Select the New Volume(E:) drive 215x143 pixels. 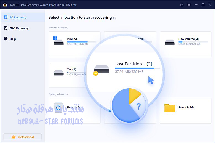coord(185,44)
